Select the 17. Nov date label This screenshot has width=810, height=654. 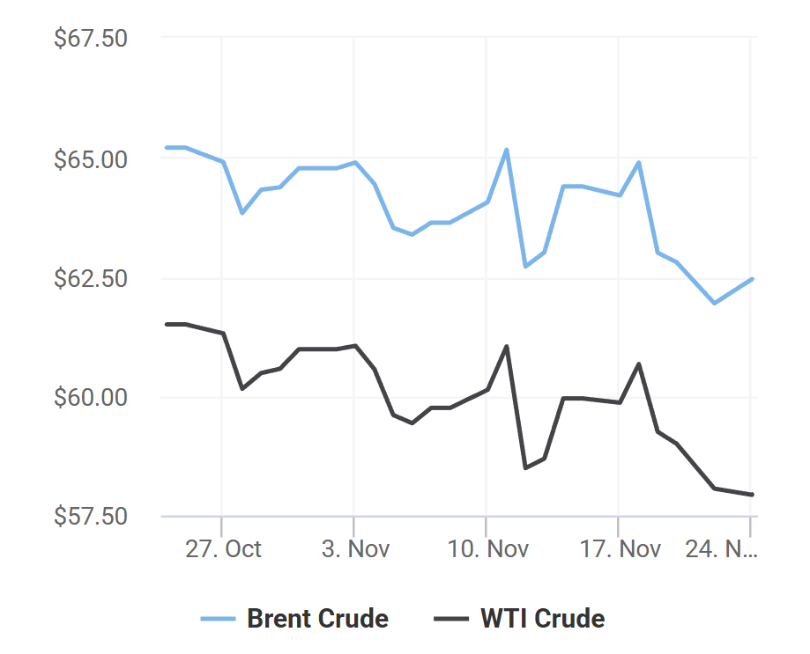620,549
